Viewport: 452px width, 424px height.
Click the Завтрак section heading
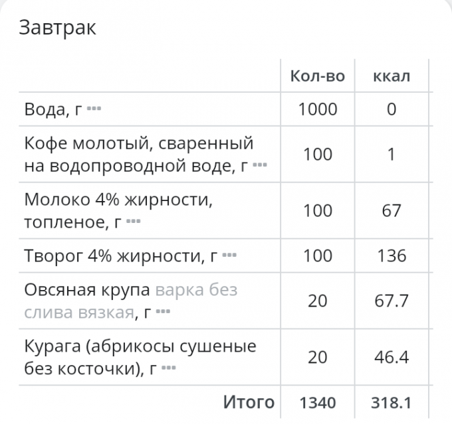tap(56, 28)
